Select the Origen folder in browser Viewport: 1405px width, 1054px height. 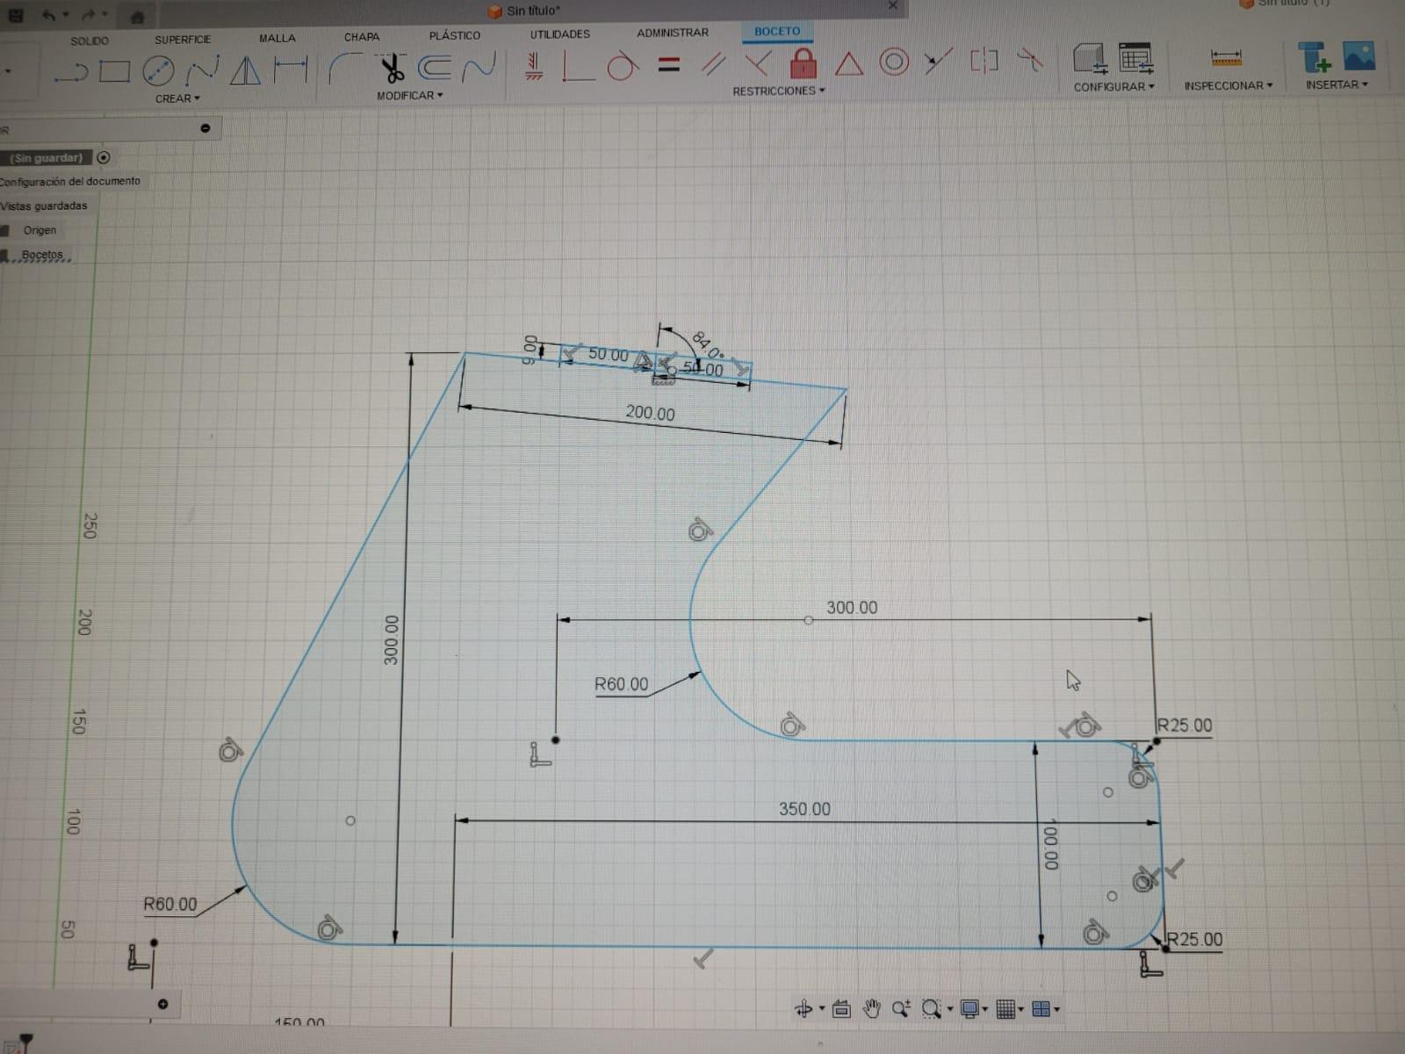point(40,230)
